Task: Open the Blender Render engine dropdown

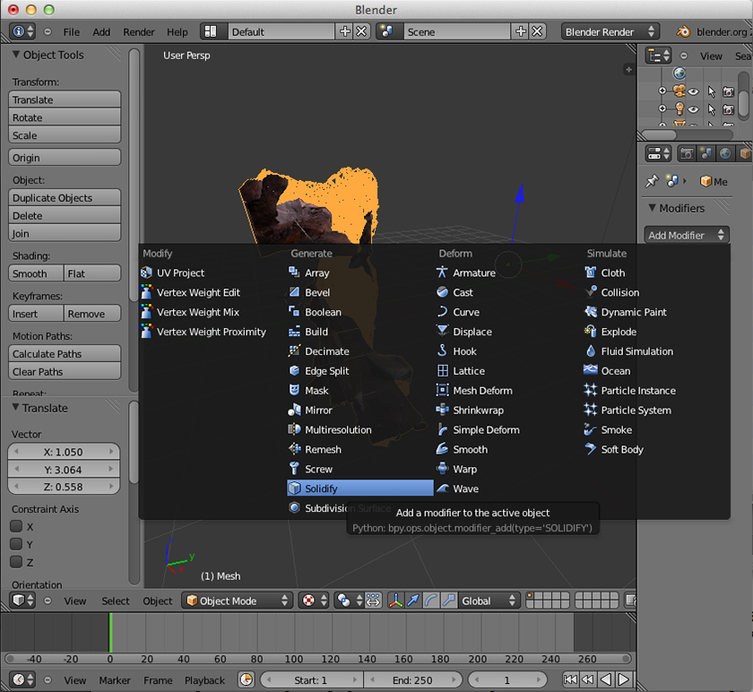Action: tap(610, 31)
